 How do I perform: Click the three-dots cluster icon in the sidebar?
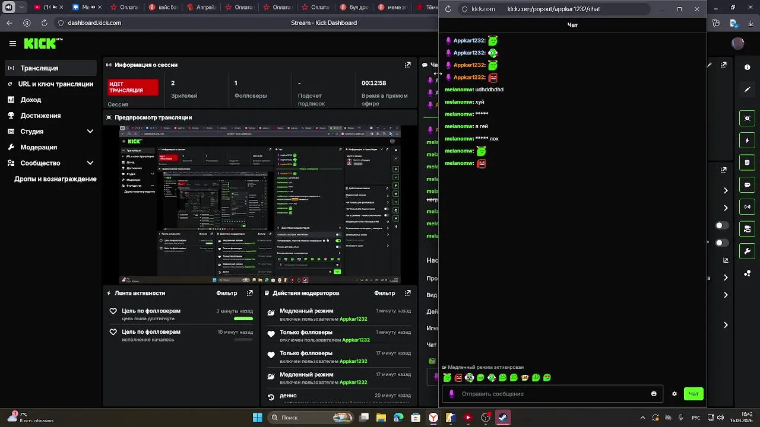tap(748, 273)
